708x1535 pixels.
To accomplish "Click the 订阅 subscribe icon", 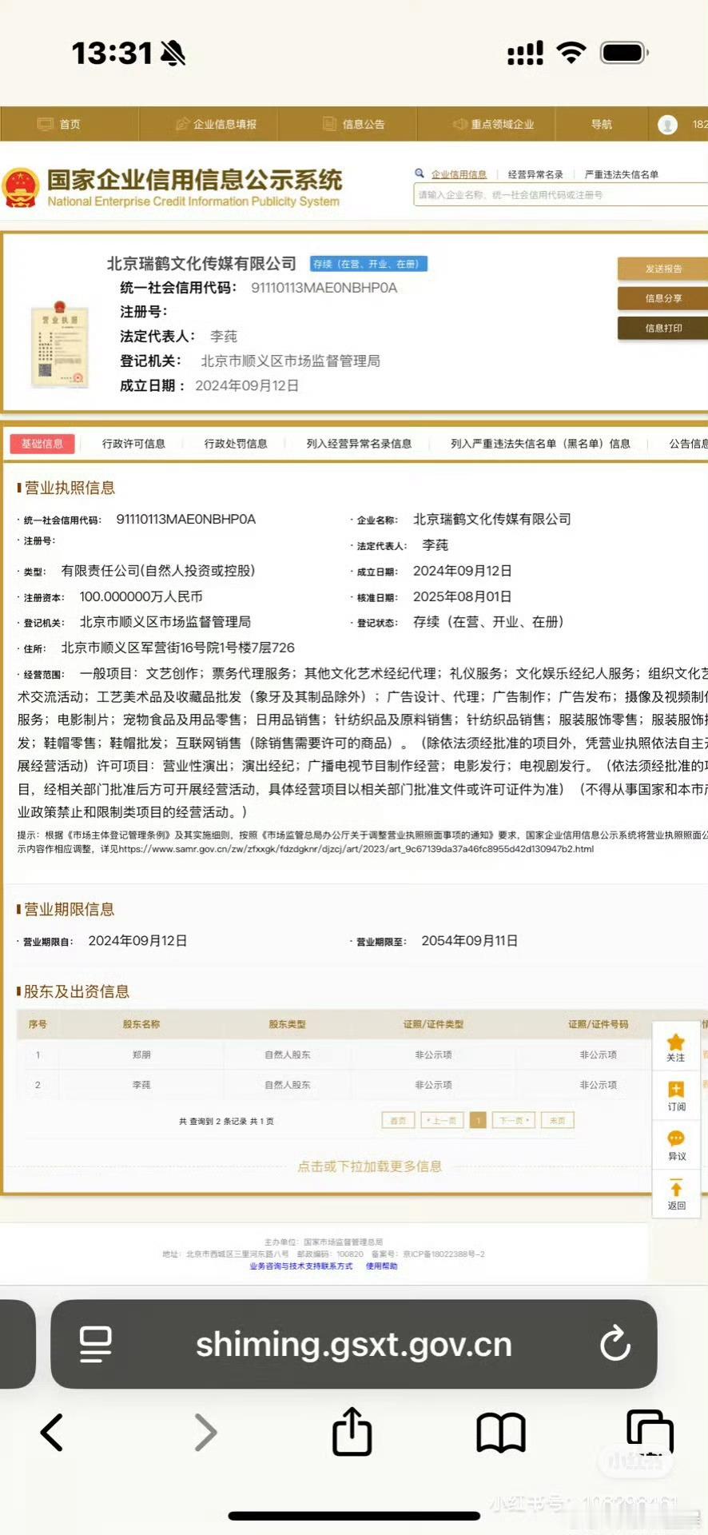I will click(x=676, y=1089).
